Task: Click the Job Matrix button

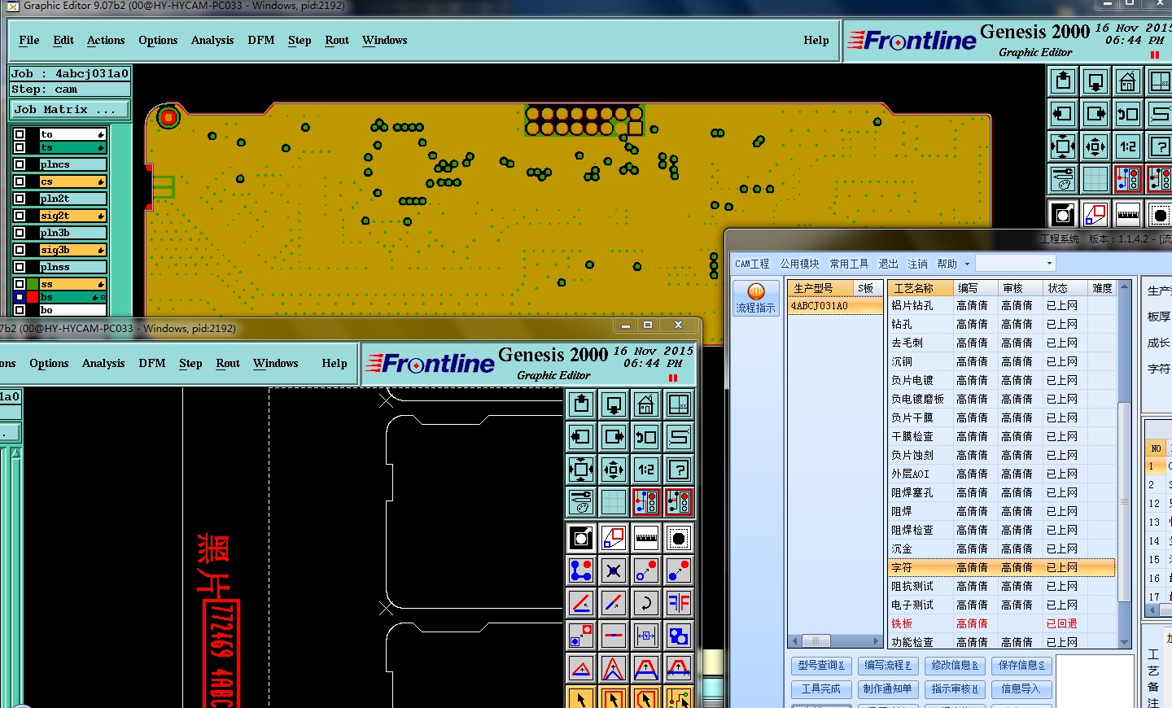Action: [70, 109]
